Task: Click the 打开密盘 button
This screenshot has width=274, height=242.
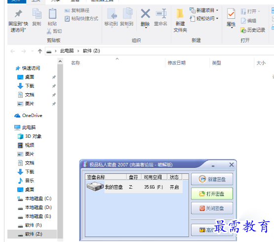Action: (x=212, y=194)
